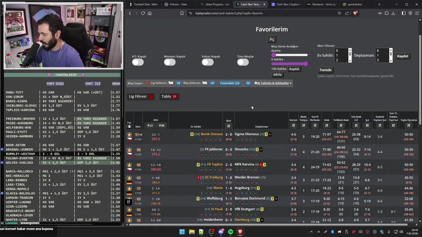The image size is (422, 237).
Task: Sort by Teh.Atak 2.D column arrows
Action: (356, 125)
